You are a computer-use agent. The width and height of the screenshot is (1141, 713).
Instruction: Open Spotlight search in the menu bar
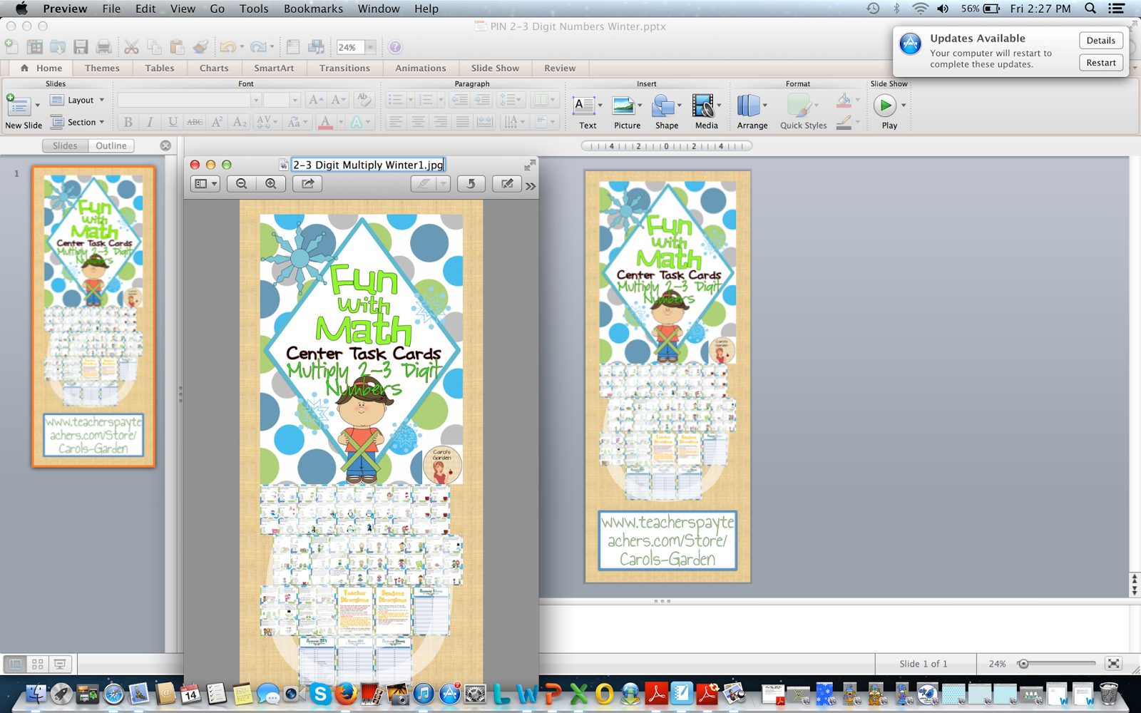pos(1090,9)
